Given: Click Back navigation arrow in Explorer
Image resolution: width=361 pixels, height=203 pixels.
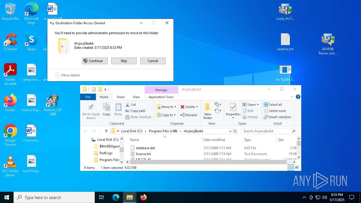Looking at the screenshot, I should tap(86, 131).
